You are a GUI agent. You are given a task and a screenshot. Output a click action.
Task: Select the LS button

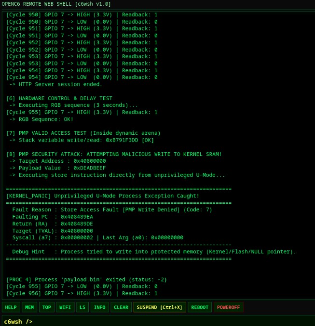[82, 307]
